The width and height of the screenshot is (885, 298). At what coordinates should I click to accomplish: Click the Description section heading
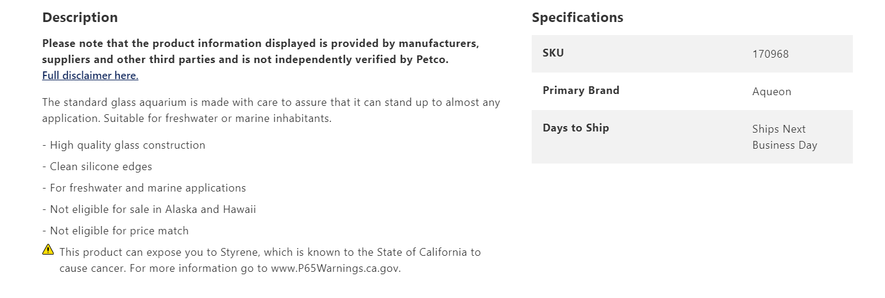[x=80, y=18]
